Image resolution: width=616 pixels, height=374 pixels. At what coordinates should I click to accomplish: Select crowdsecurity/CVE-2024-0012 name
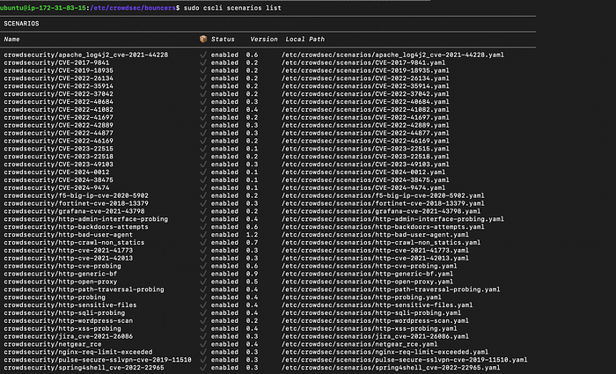click(x=56, y=172)
